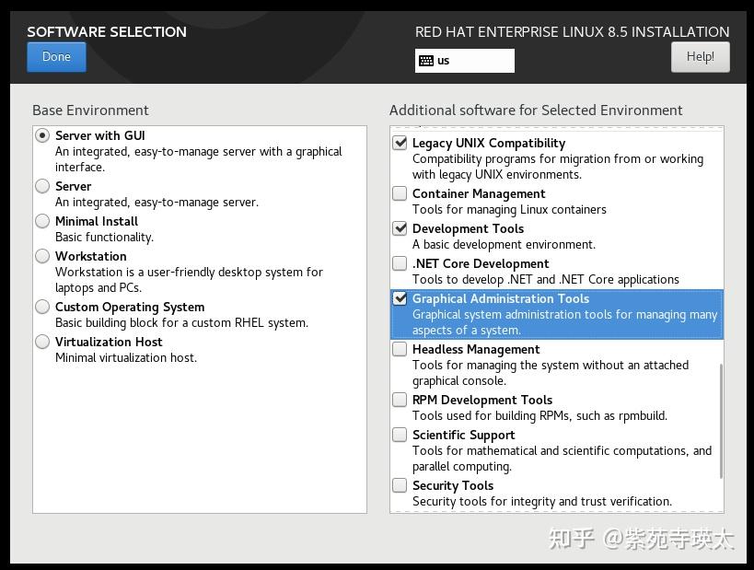Uncheck Legacy UNIX Compatibility
The height and width of the screenshot is (570, 754).
coord(400,143)
